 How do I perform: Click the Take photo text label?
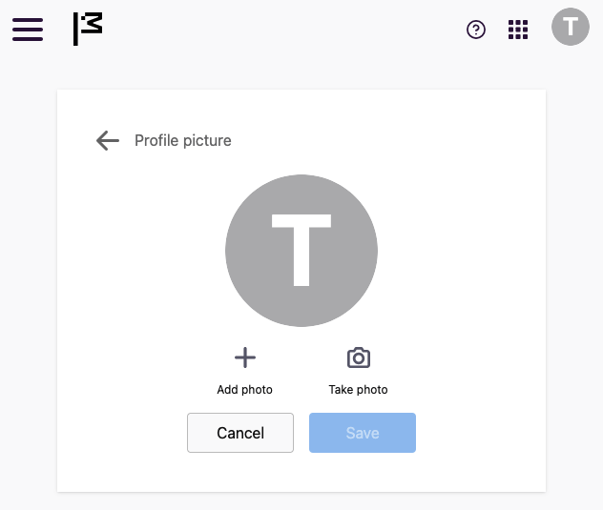[x=358, y=390]
